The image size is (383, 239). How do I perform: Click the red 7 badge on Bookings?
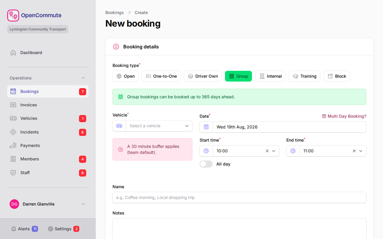pos(83,92)
